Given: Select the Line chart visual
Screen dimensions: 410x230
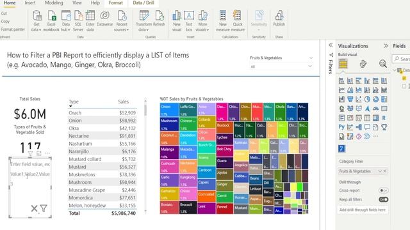Looking at the screenshot, I should (341, 90).
